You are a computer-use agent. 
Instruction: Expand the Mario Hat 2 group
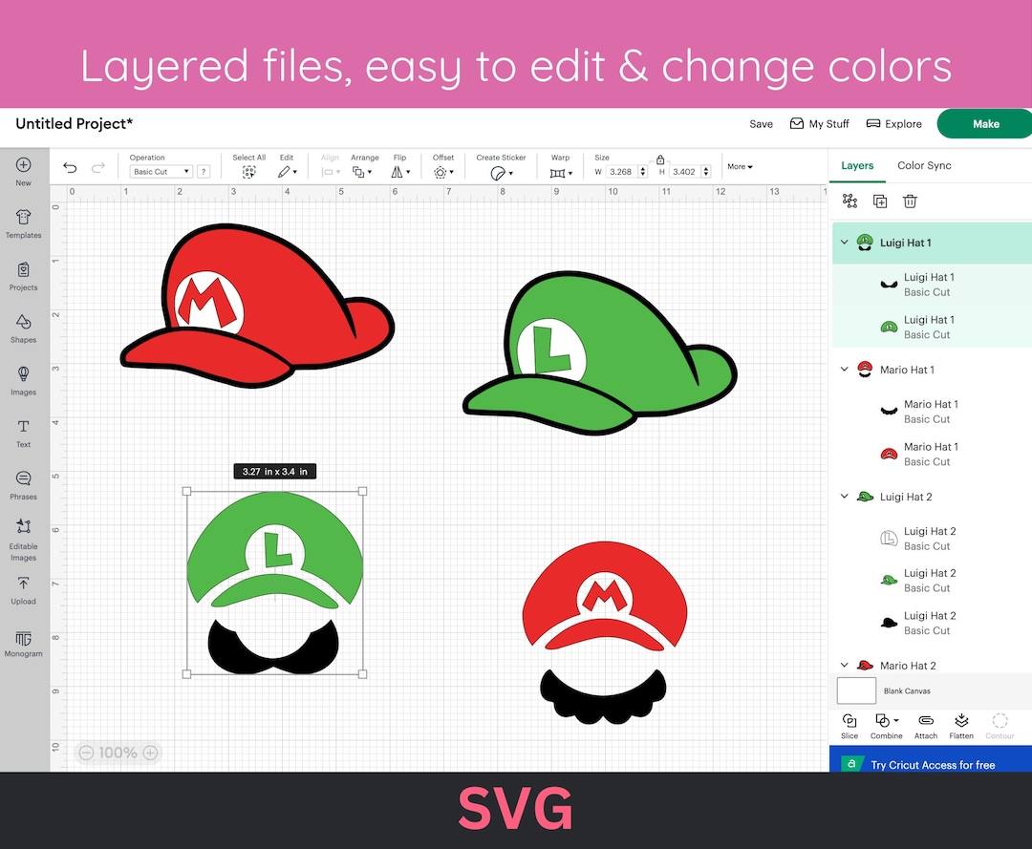click(844, 665)
